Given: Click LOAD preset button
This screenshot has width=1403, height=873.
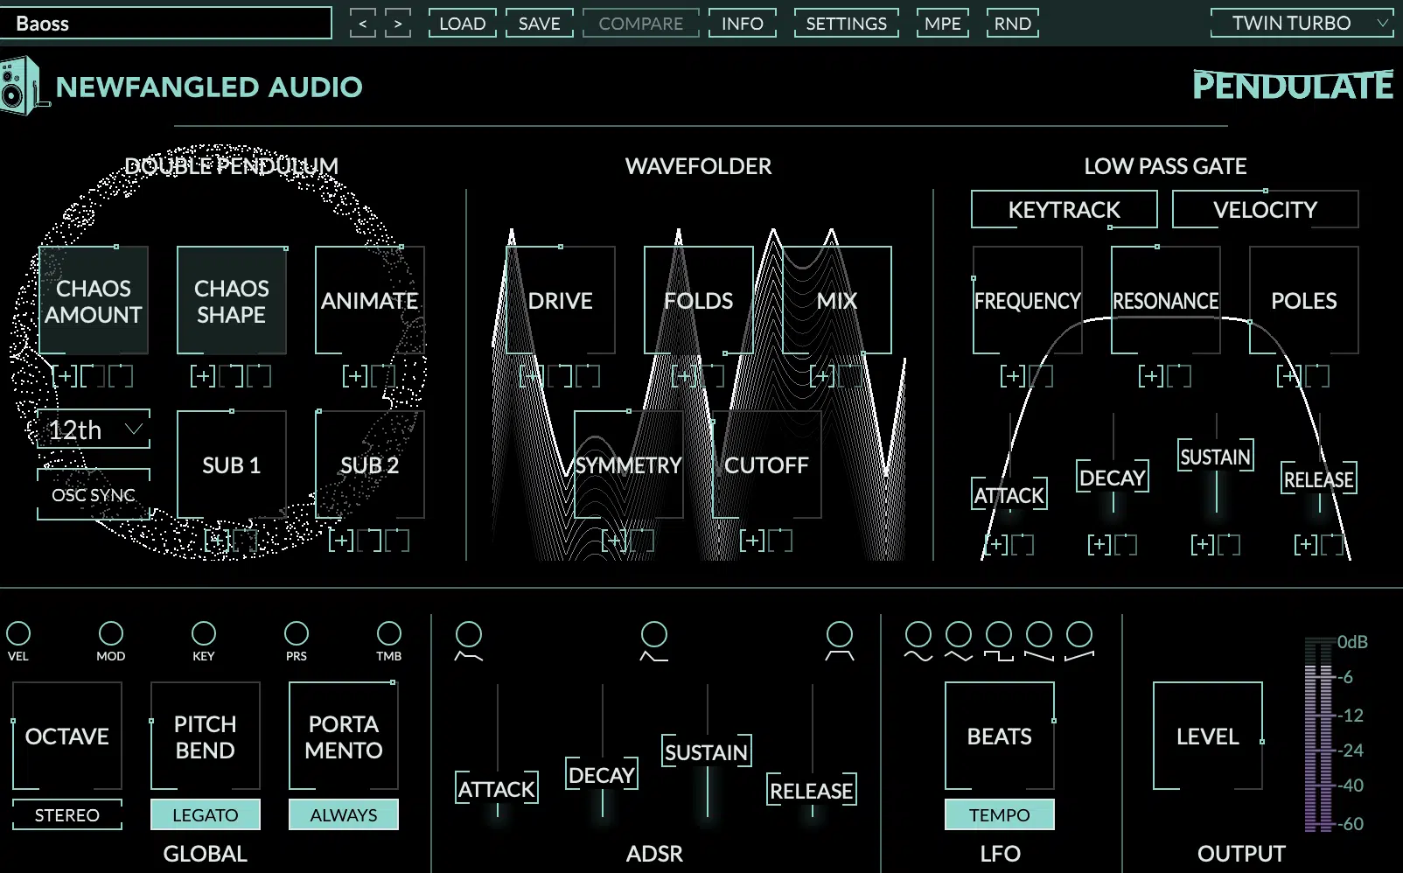Looking at the screenshot, I should coord(463,24).
